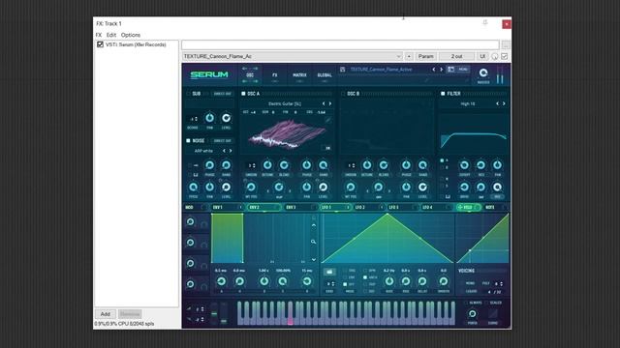Click the 2 out routing button
The image size is (620, 348).
click(456, 56)
